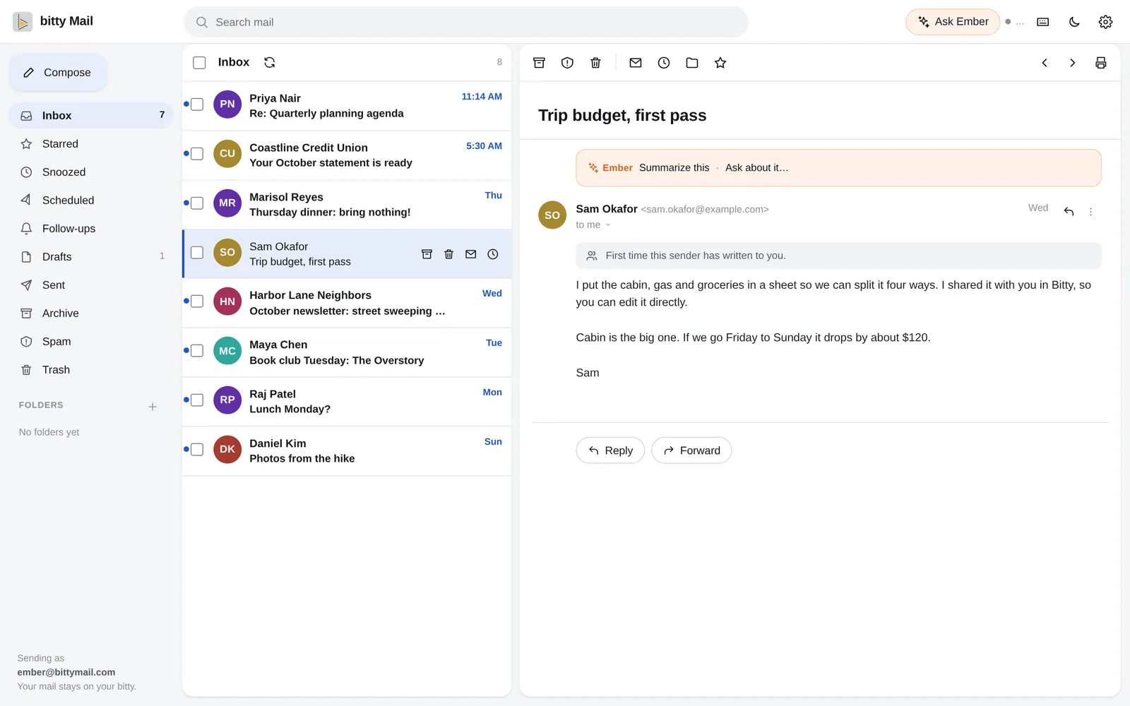Check the Coastline Credit Union checkbox

coord(197,154)
